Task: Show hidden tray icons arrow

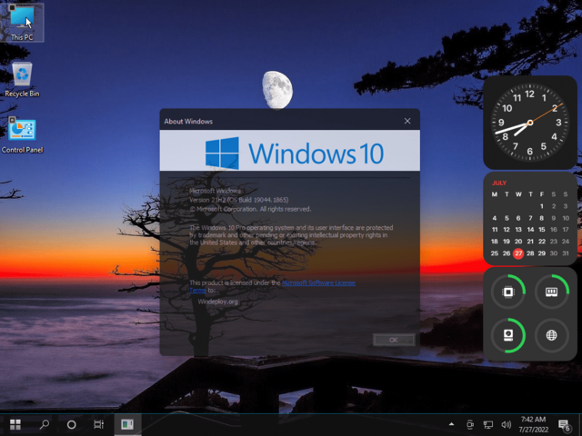Action: [x=451, y=424]
